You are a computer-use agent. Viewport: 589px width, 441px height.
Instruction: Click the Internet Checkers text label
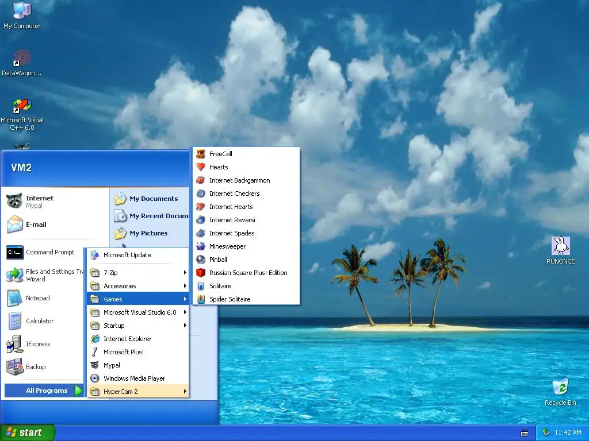(235, 194)
